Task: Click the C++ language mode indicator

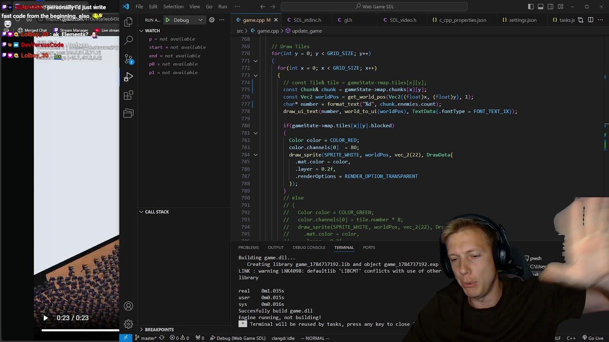Action: click(x=570, y=338)
